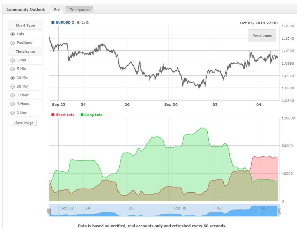Choose the 5 Min timeframe
This screenshot has width=297, height=229.
[13, 69]
